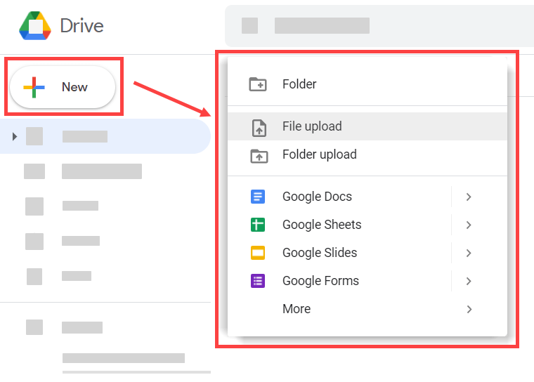Click the New button

pos(63,87)
